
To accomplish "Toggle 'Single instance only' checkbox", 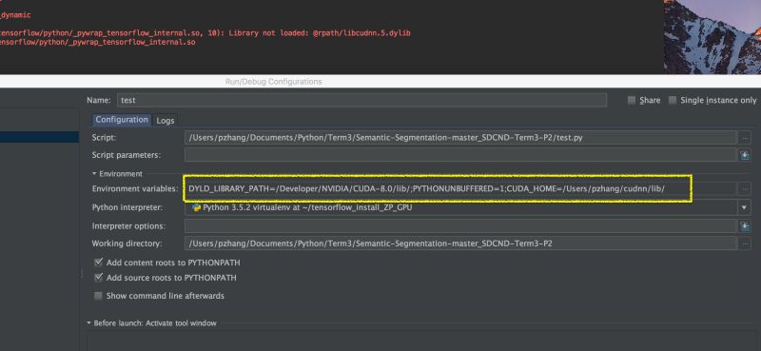I will (x=673, y=100).
